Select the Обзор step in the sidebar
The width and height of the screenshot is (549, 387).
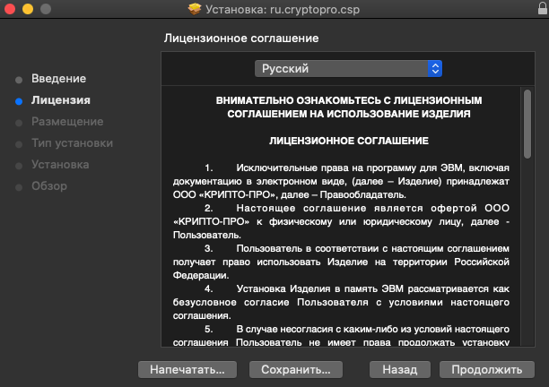pyautogui.click(x=49, y=186)
